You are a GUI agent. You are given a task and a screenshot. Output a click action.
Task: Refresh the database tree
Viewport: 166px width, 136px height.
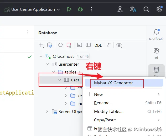point(60,45)
